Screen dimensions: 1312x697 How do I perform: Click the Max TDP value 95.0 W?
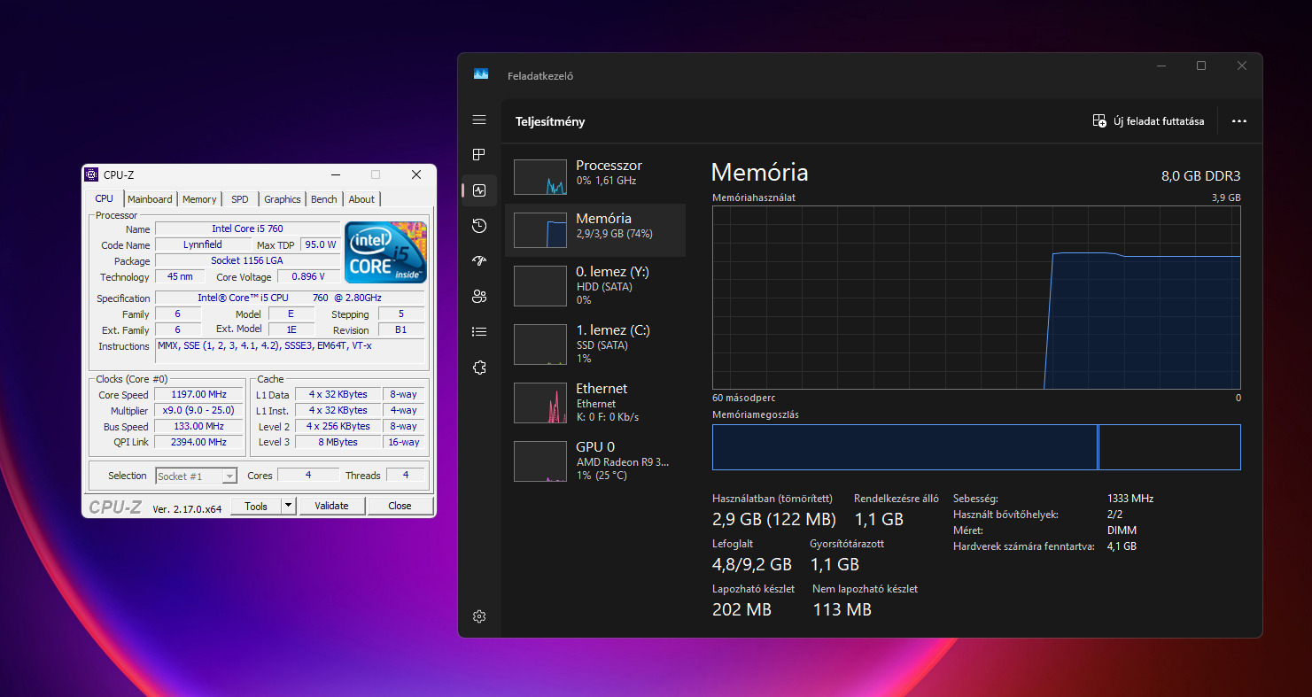[x=320, y=244]
